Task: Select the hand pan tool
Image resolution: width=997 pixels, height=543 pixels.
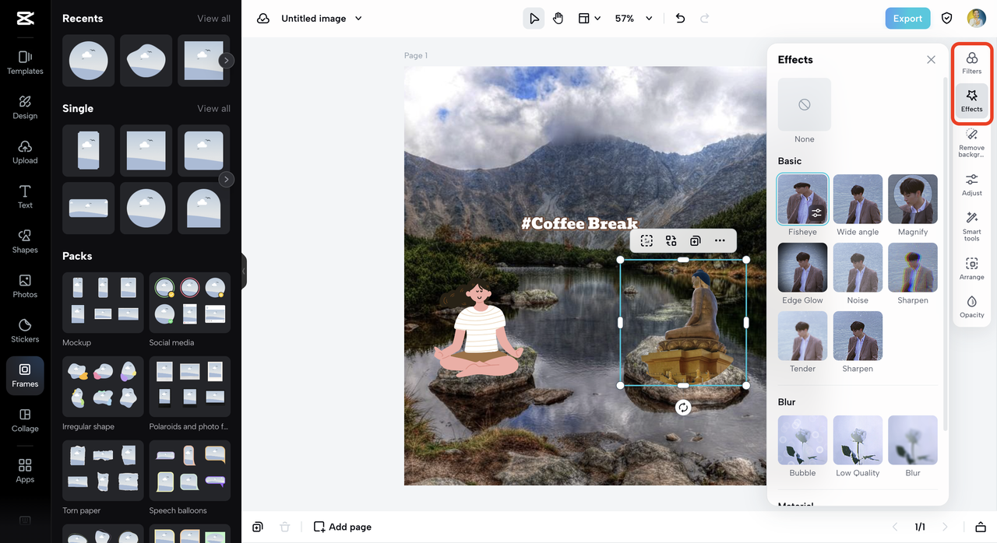Action: pos(558,19)
